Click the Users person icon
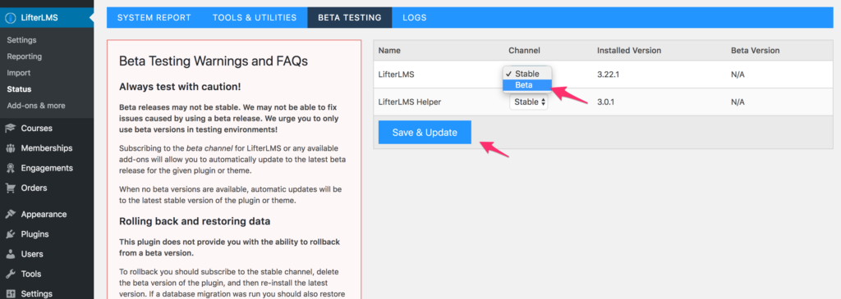Image resolution: width=841 pixels, height=299 pixels. (10, 254)
